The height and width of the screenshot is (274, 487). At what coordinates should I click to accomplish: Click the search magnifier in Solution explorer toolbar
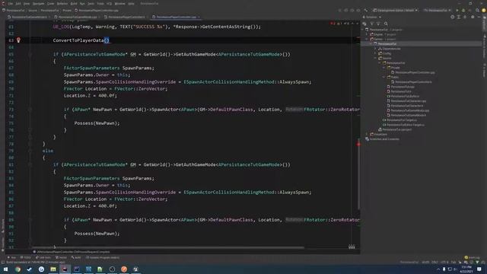click(x=386, y=24)
